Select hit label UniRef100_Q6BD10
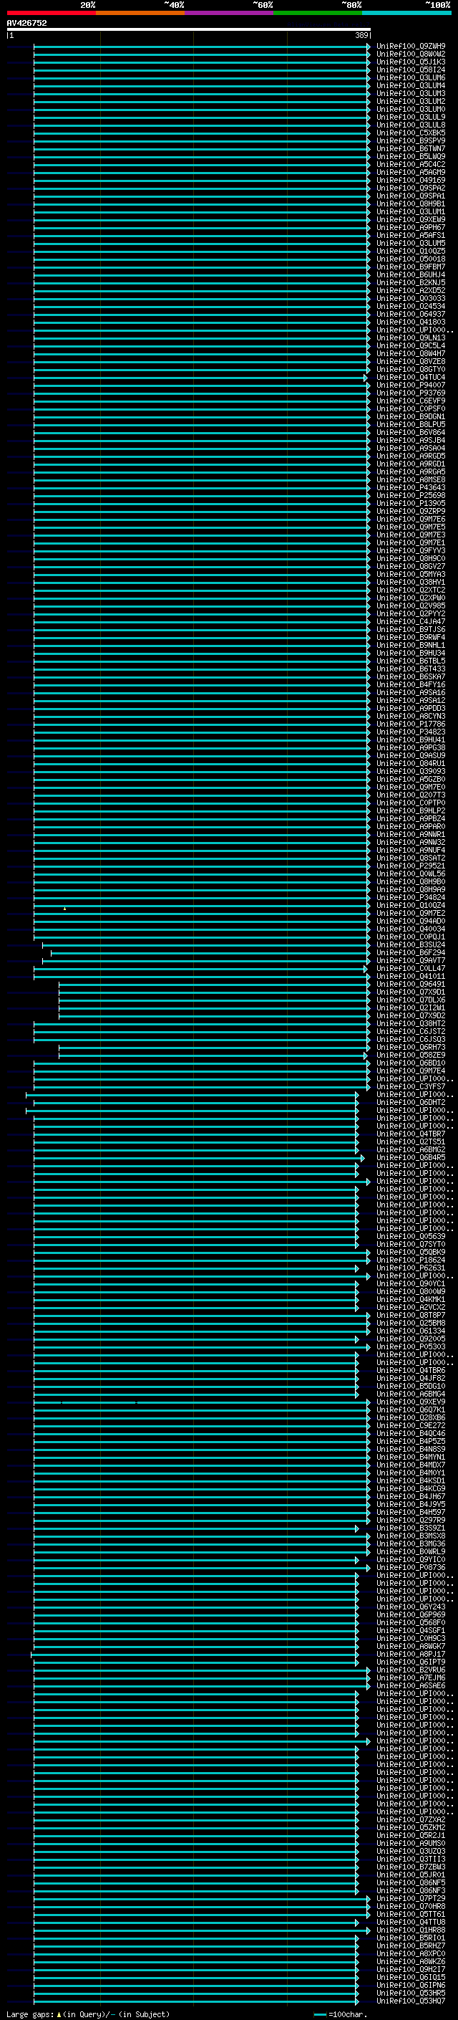The width and height of the screenshot is (458, 2020). click(411, 1063)
